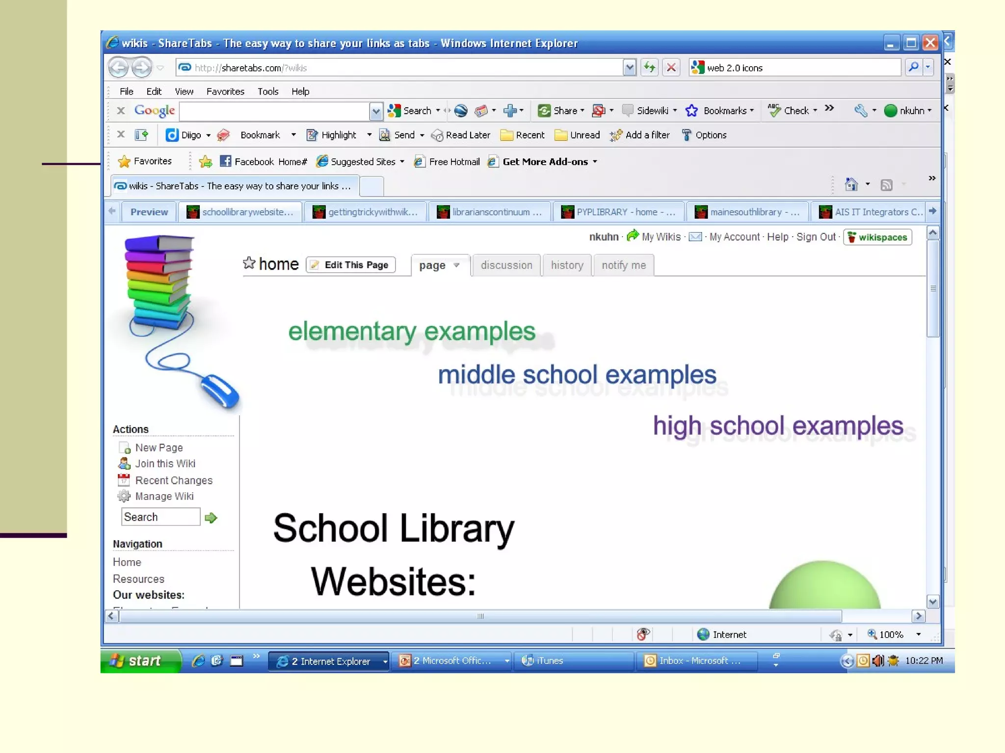Expand the Google Bookmarks dropdown
This screenshot has height=753, width=1005.
(x=752, y=111)
